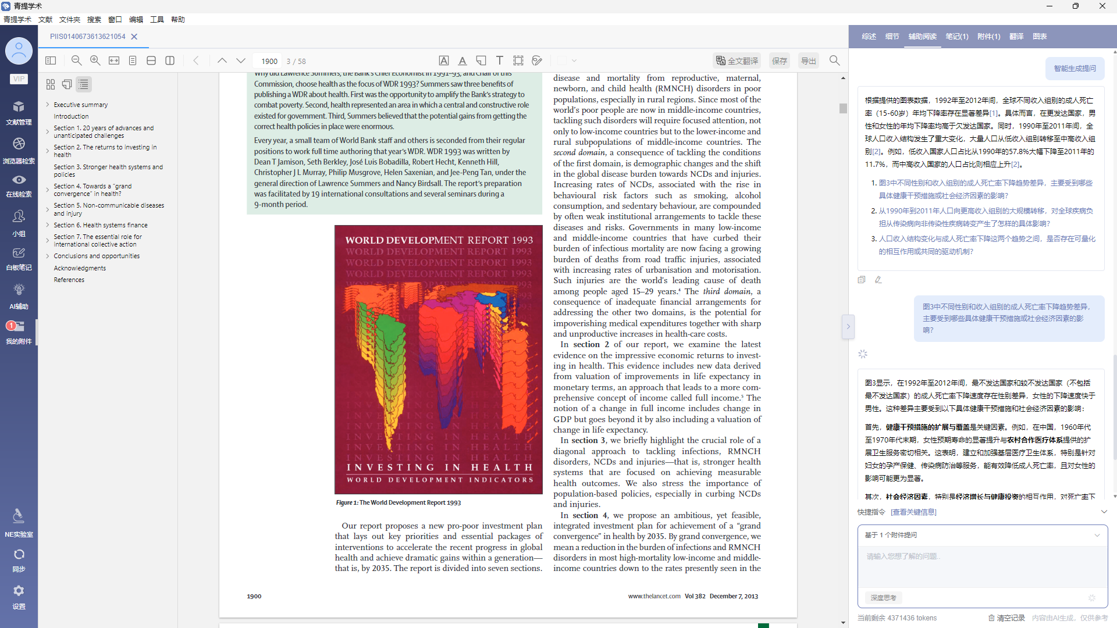Screen dimensions: 1117x628
Task: Open document search magnifier icon
Action: [x=834, y=60]
